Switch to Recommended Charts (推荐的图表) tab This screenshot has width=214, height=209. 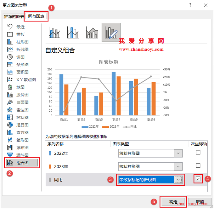(14, 16)
